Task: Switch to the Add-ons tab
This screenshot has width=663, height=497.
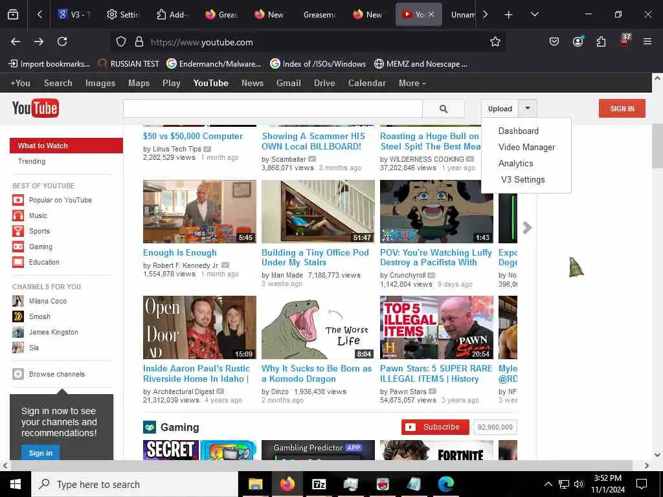Action: (172, 14)
